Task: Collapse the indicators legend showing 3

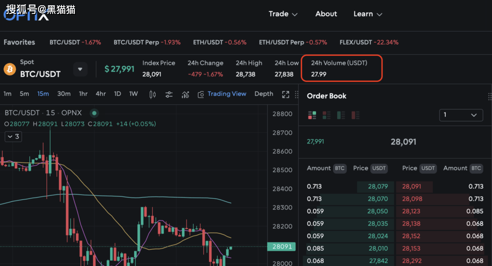Action: 13,136
